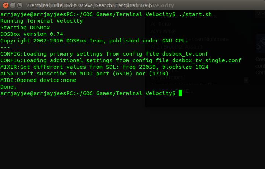Open the Edit menu
265x169 pixels.
71,5
